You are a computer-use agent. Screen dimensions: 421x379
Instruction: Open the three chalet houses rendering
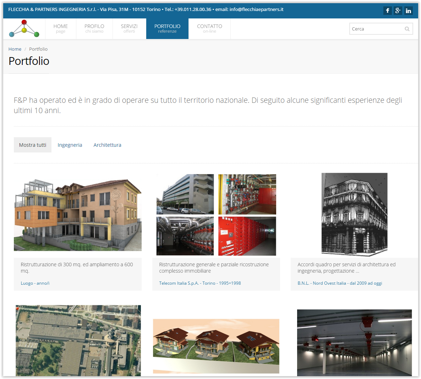[x=216, y=346]
